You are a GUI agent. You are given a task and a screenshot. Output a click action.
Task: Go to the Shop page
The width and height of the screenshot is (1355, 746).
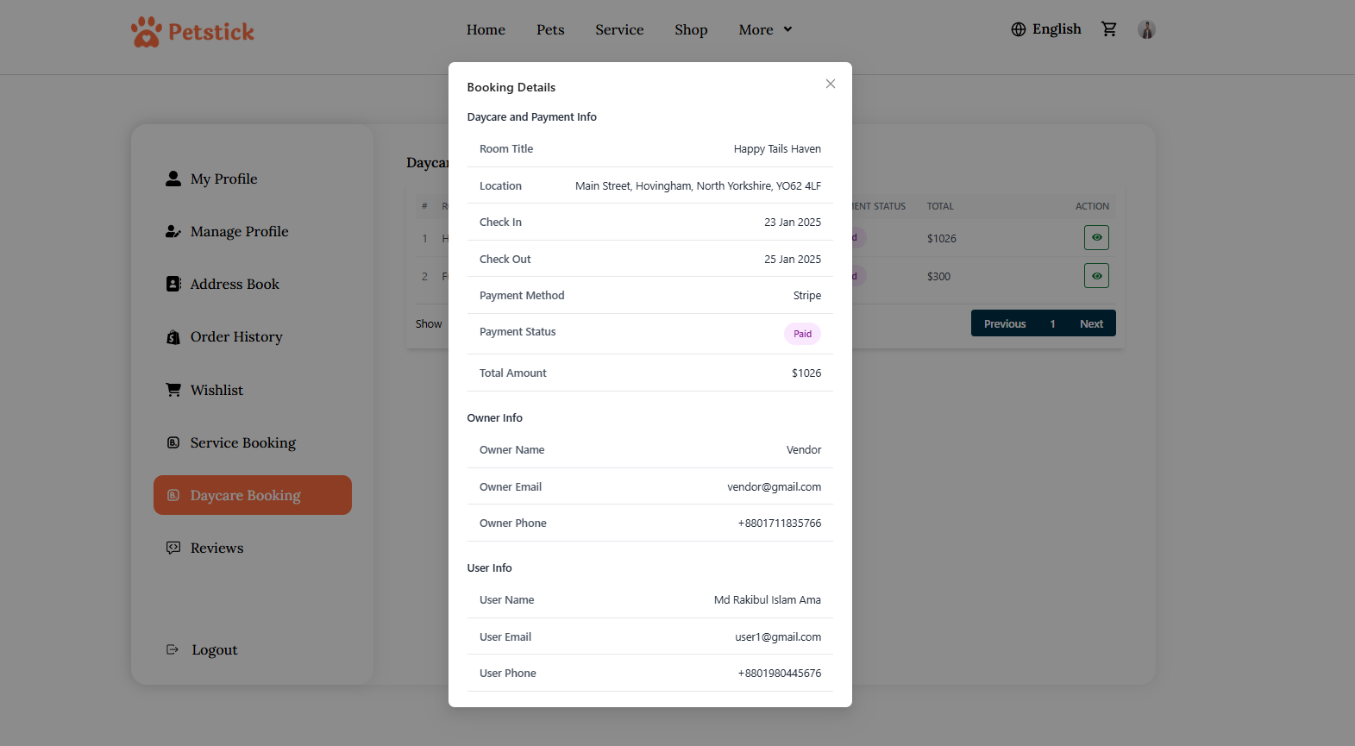tap(691, 29)
